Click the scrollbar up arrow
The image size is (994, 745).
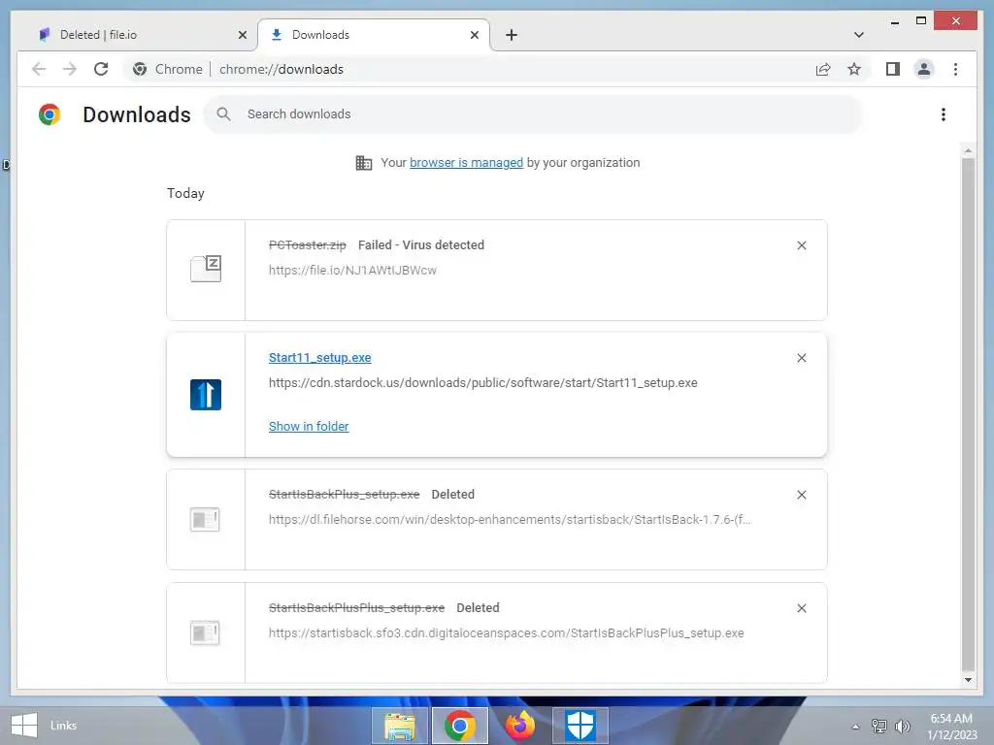pos(968,150)
